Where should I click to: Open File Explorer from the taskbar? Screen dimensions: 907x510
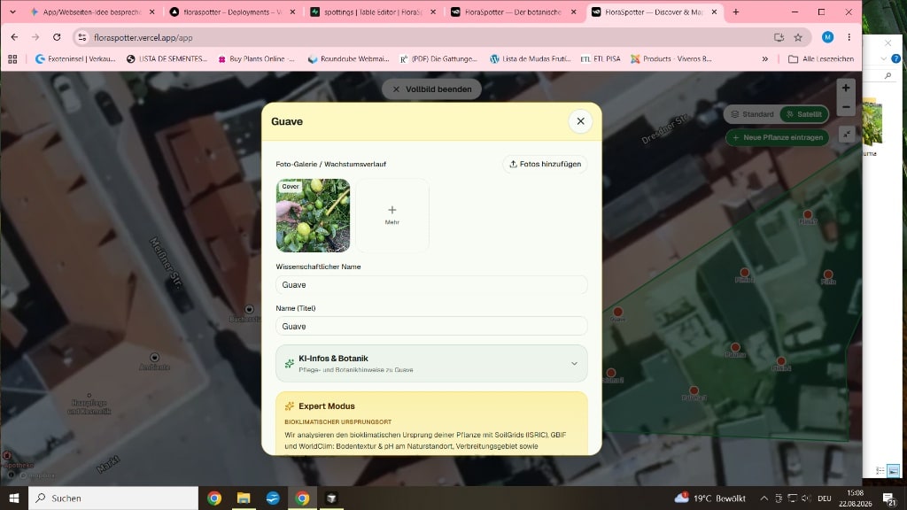coord(244,498)
